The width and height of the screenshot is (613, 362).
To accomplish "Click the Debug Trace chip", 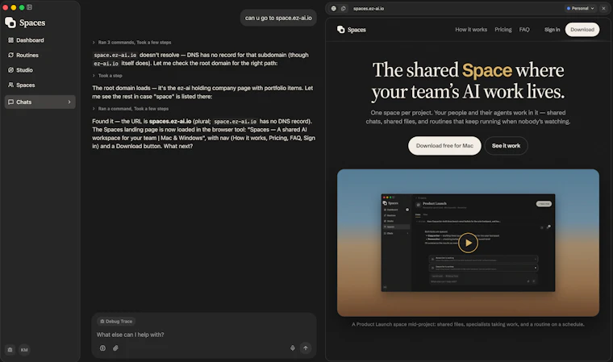I will [x=115, y=322].
